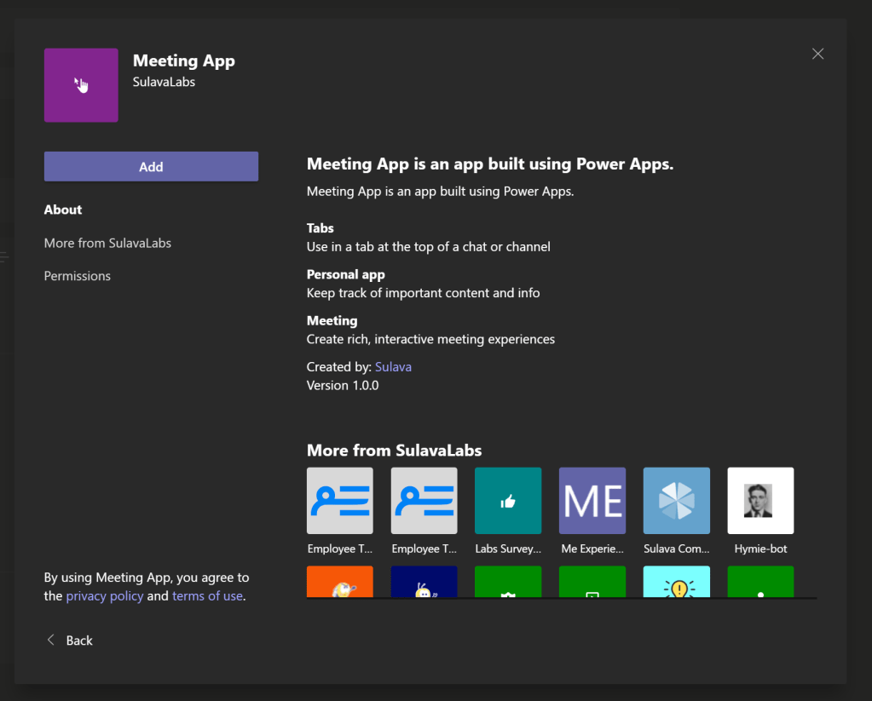Screen dimensions: 872x701
Task: Open the terms of use link
Action: tap(207, 596)
